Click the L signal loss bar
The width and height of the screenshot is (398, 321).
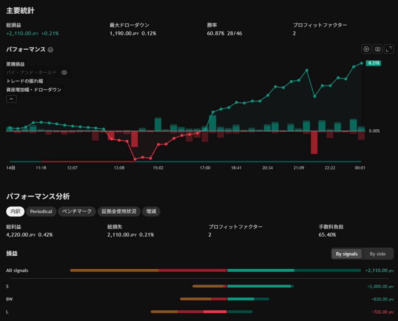pyautogui.click(x=189, y=312)
